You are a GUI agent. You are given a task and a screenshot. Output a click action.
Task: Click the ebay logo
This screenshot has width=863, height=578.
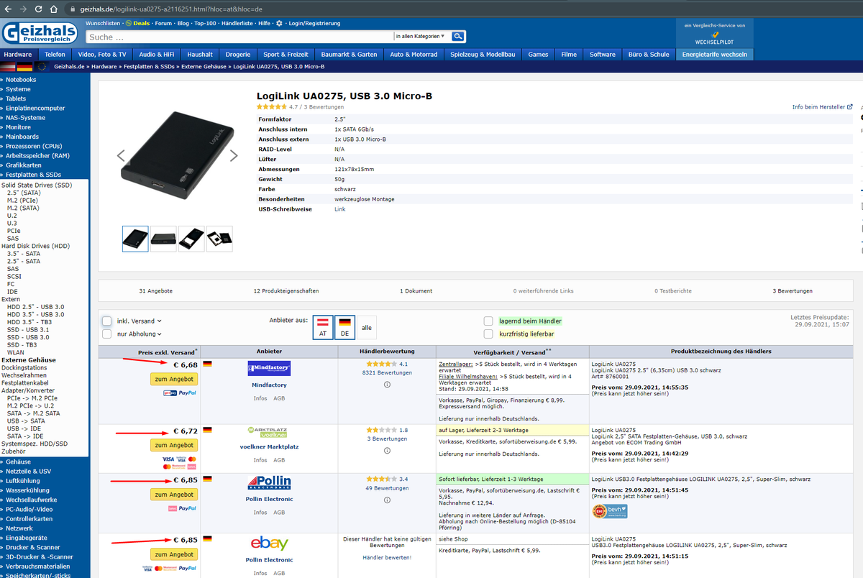[269, 543]
